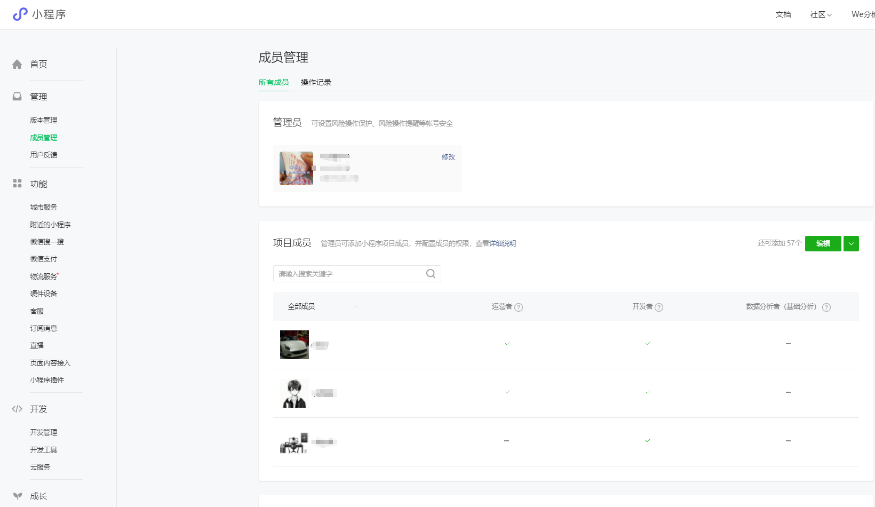Open 版本管理 in the sidebar
Screen dimensions: 875x507
pos(44,120)
